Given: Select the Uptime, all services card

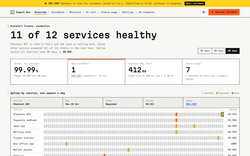Looking at the screenshot, I should [x=39, y=72].
